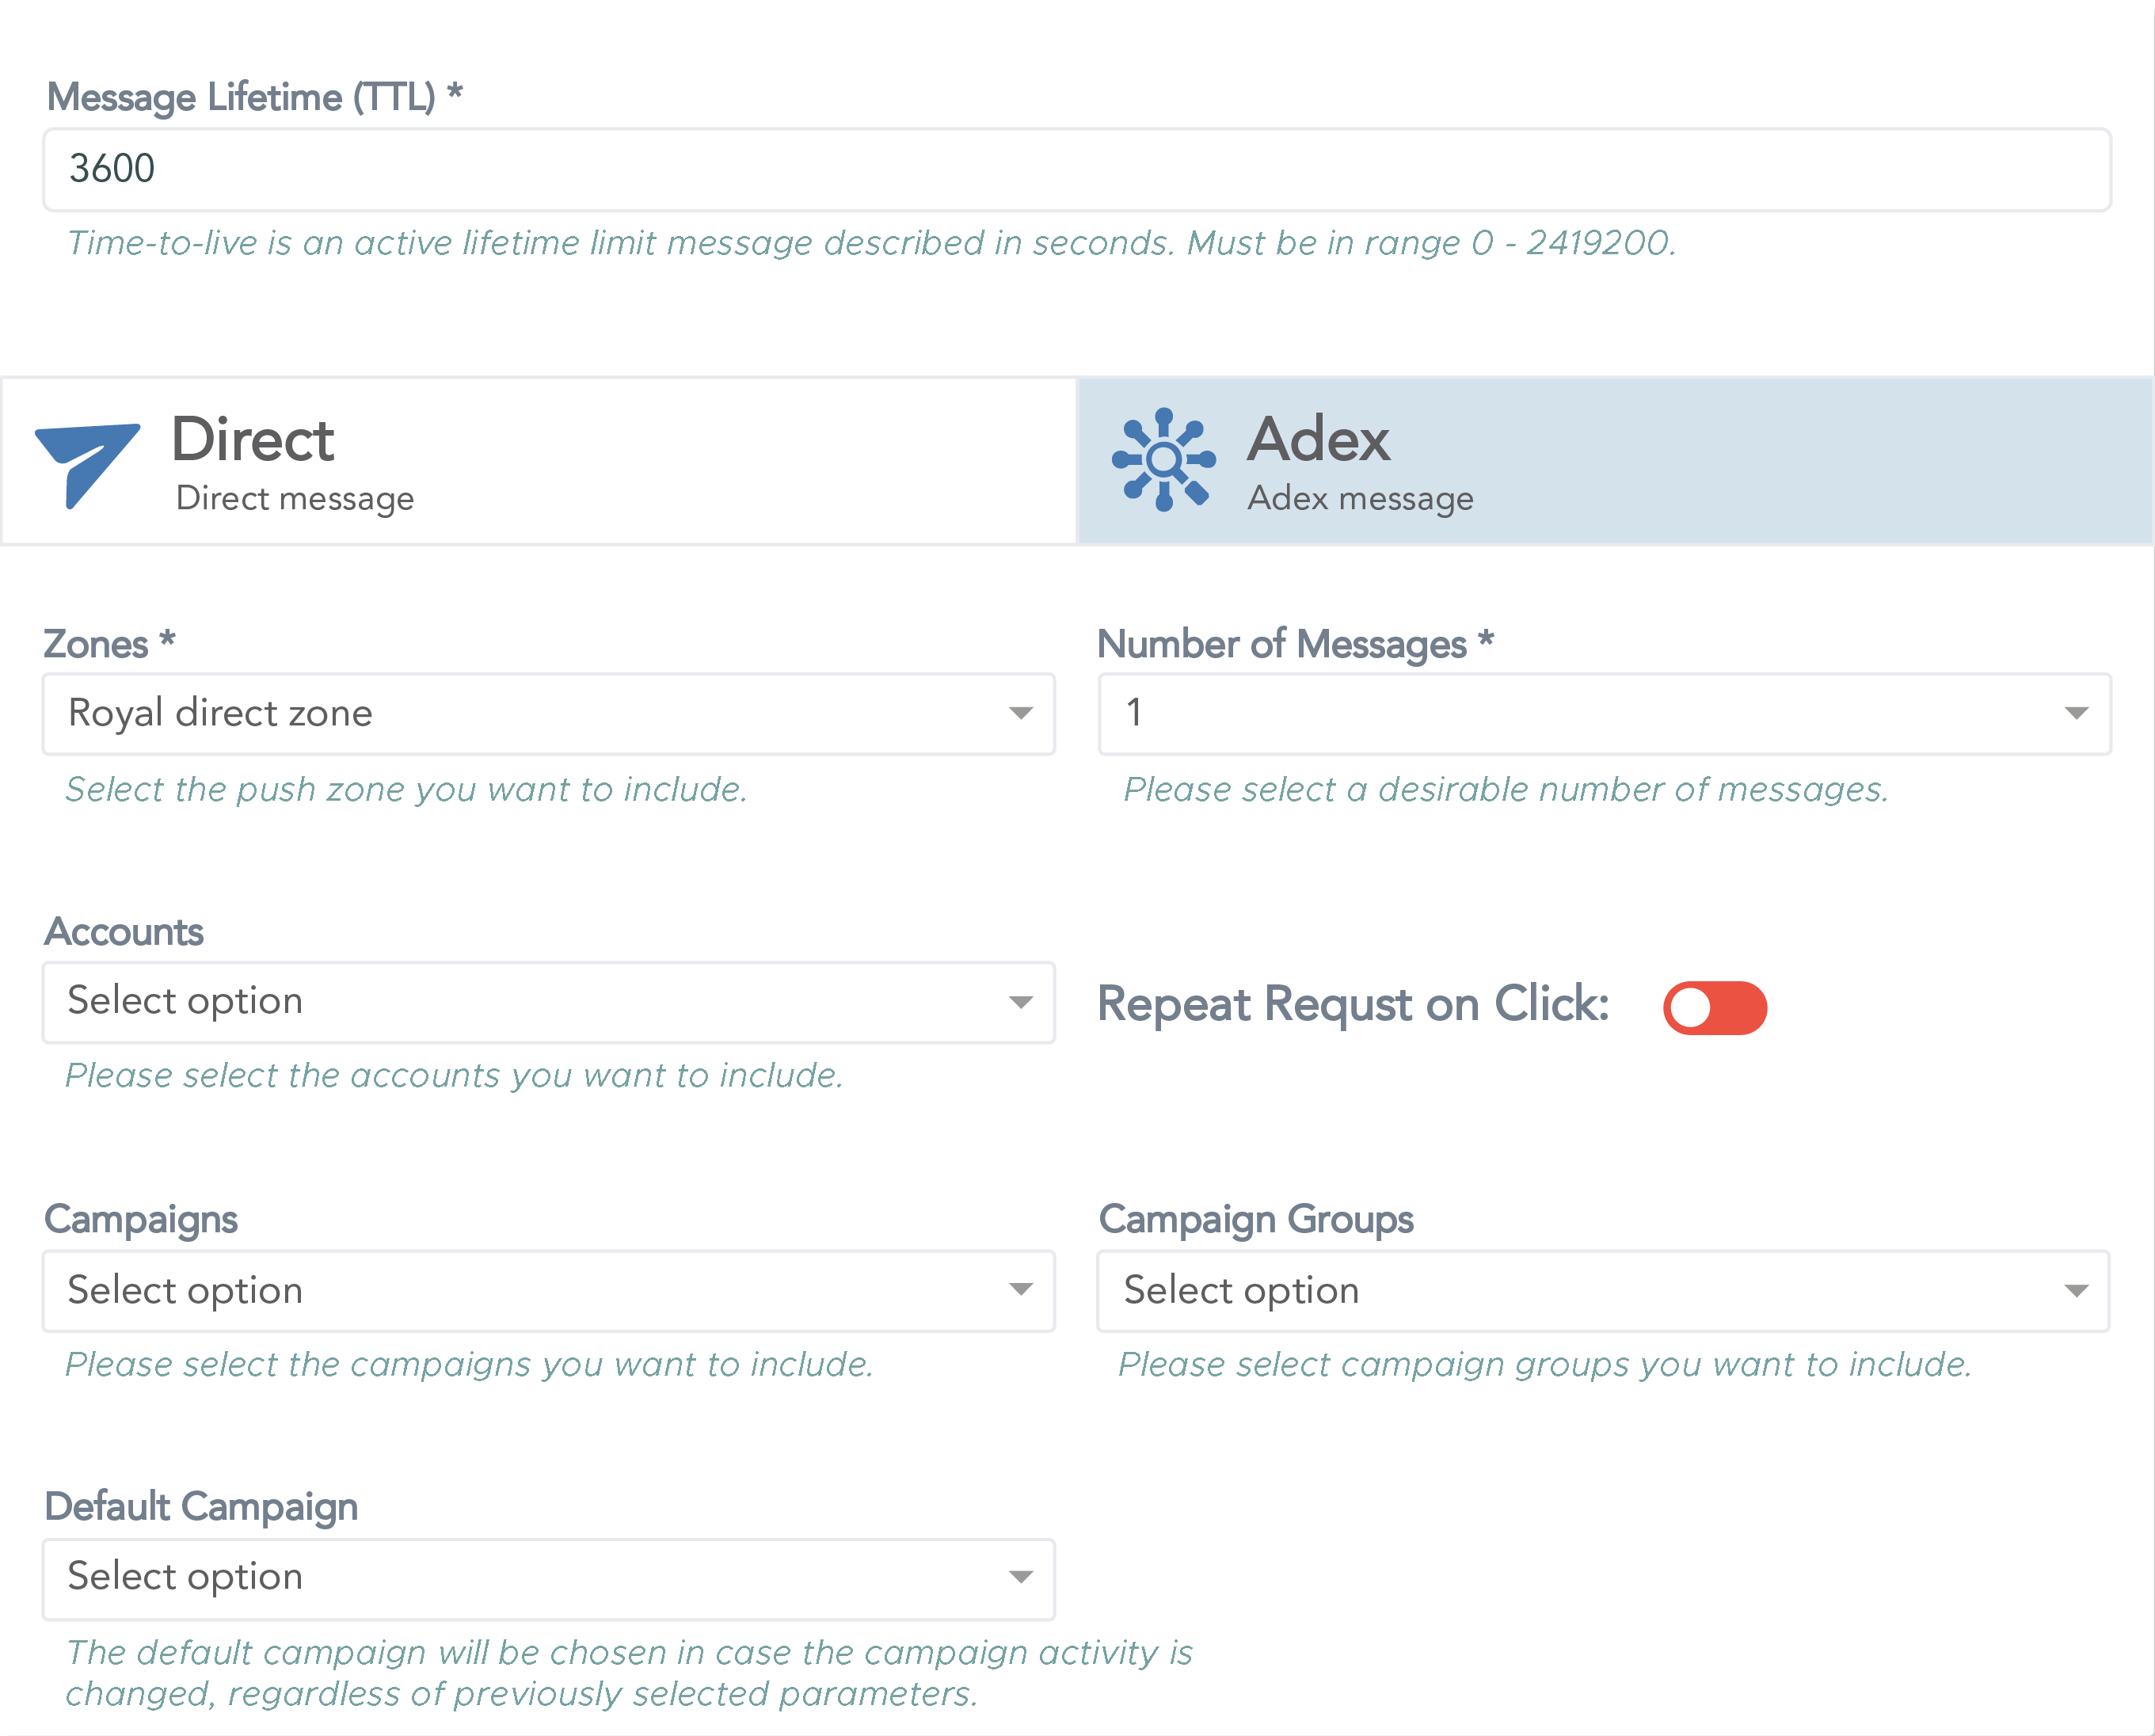Image resolution: width=2155 pixels, height=1736 pixels.
Task: Click the 'Accounts' label
Action: (124, 932)
